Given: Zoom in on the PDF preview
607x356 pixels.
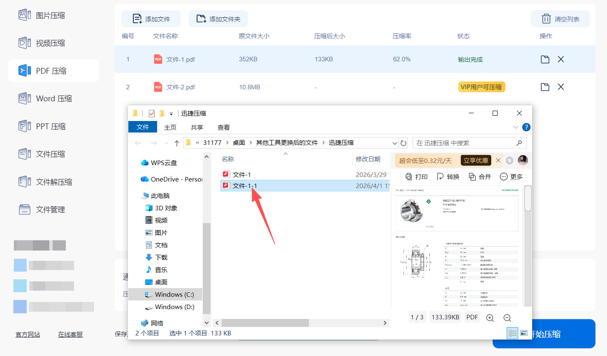Looking at the screenshot, I should point(490,318).
